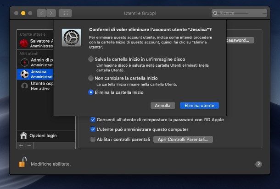Click the Altri utenti section header
Image resolution: width=280 pixels, height=189 pixels.
click(x=29, y=54)
